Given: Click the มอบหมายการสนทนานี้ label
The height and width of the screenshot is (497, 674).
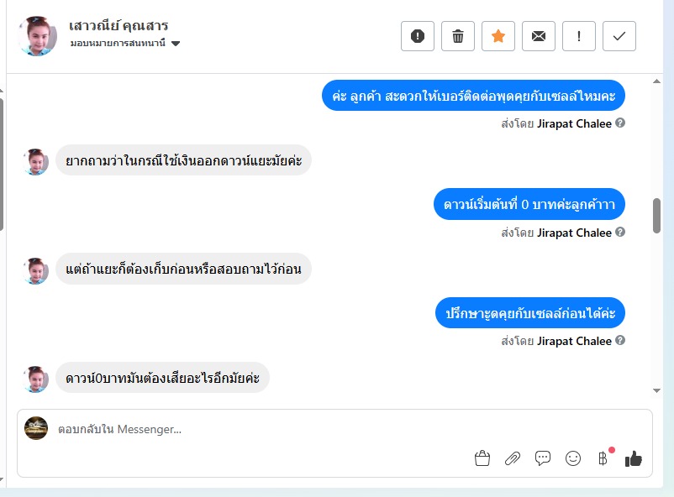Looking at the screenshot, I should point(118,44).
